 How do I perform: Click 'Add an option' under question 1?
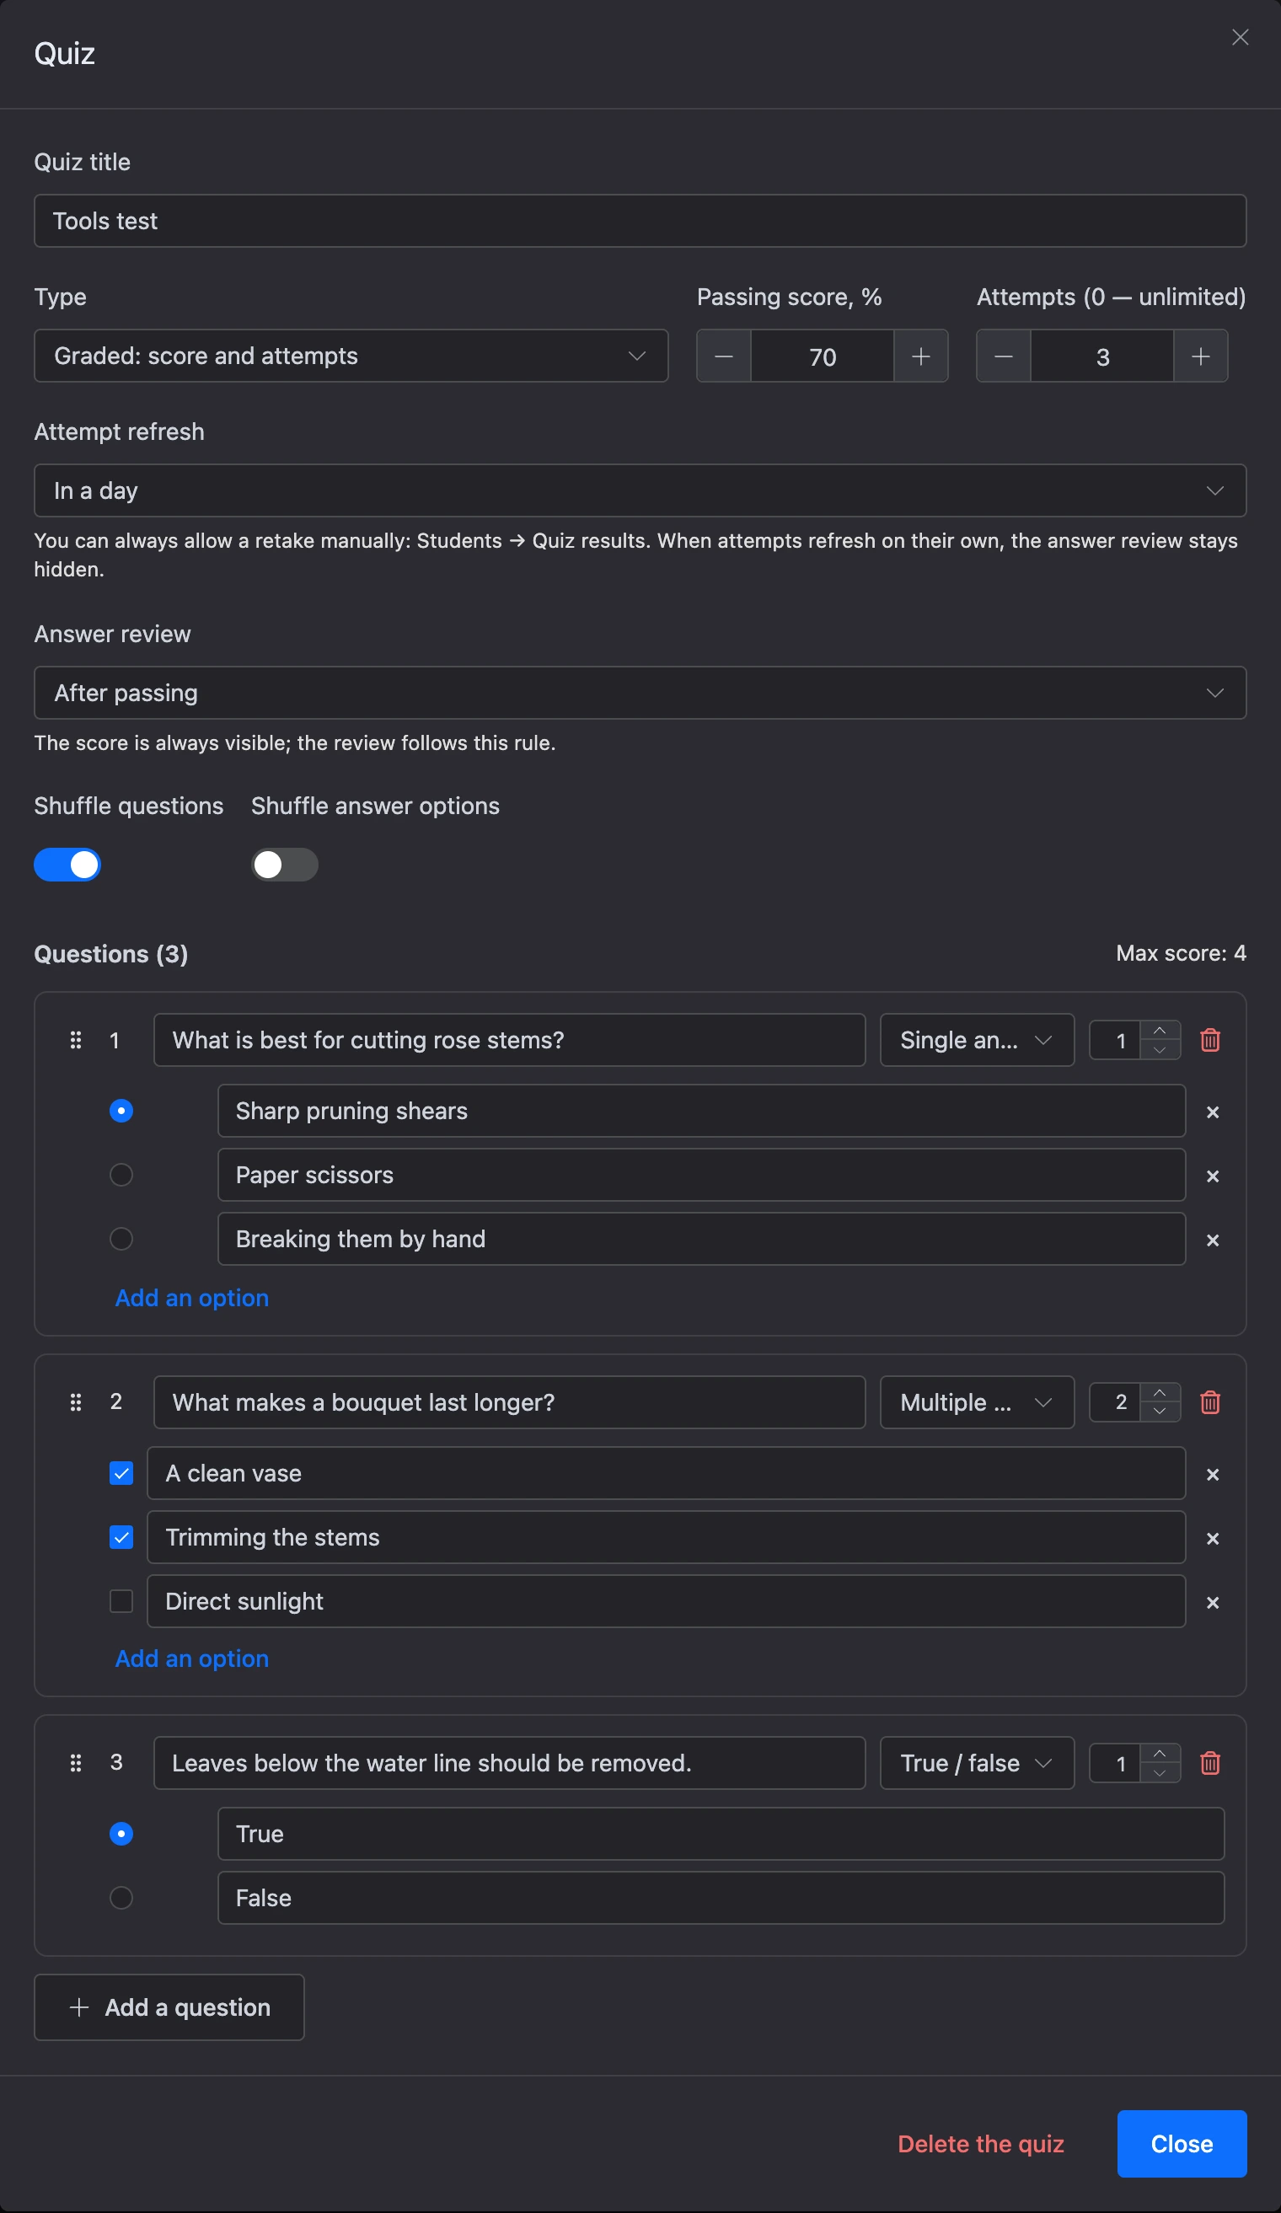click(192, 1298)
